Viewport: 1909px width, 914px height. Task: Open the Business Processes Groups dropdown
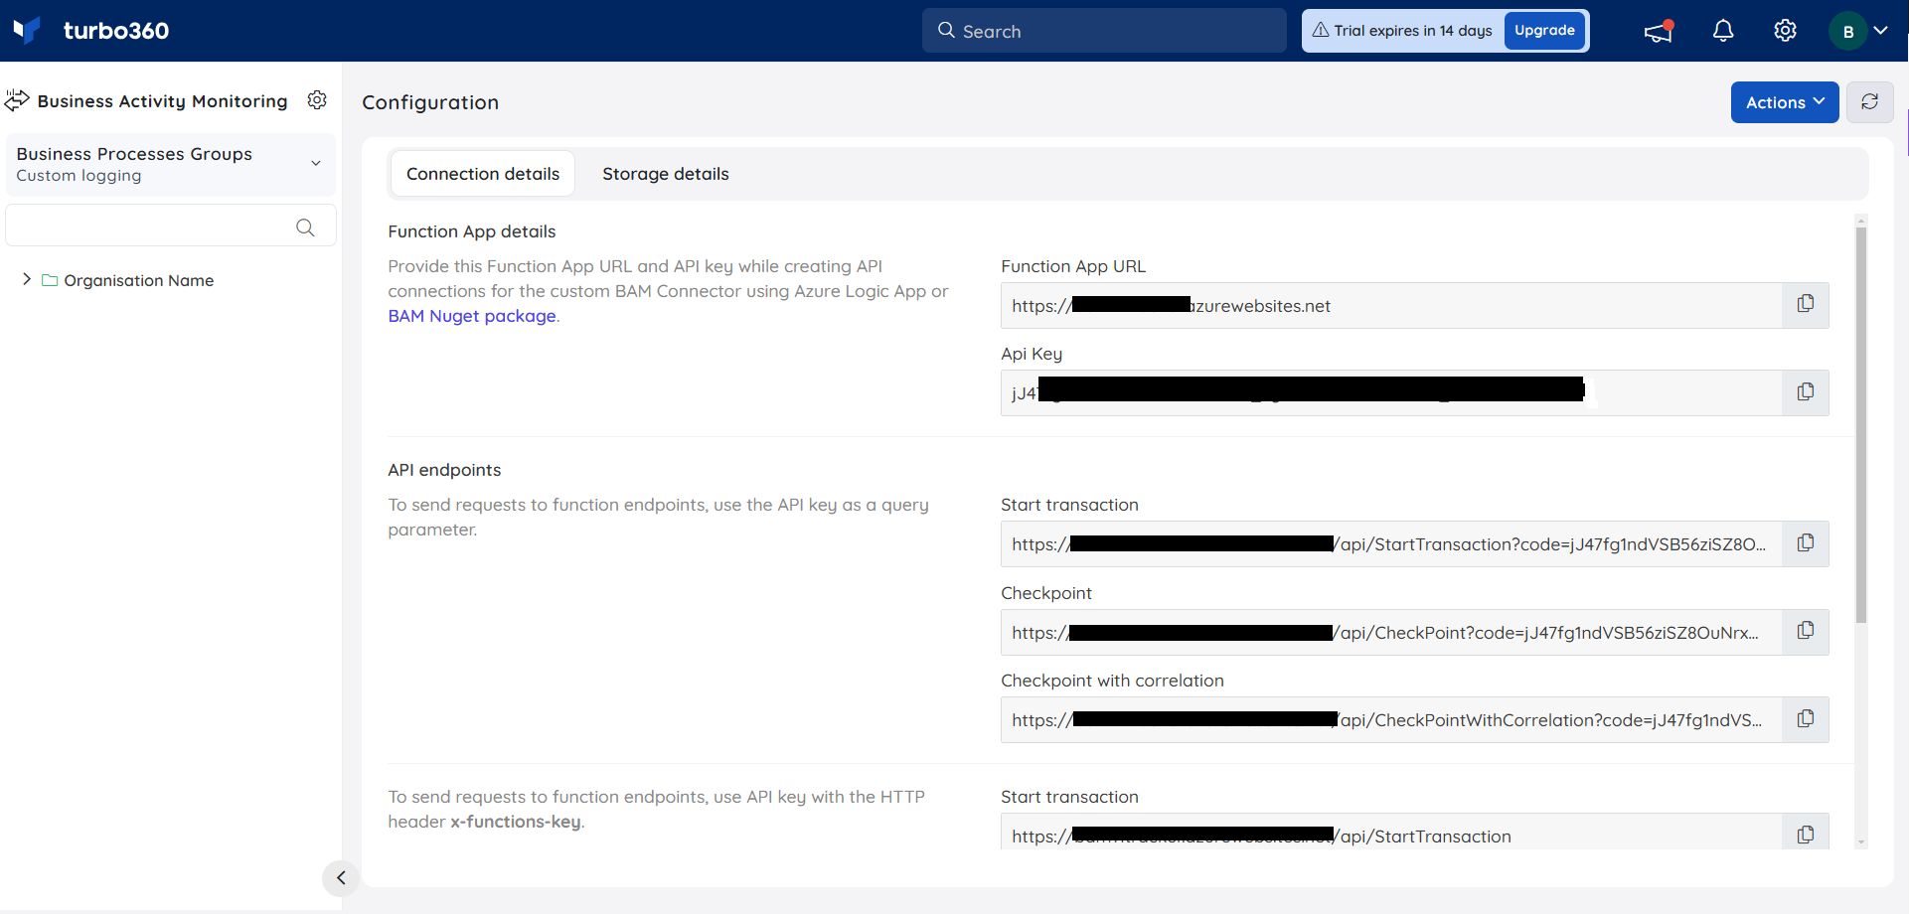pyautogui.click(x=171, y=164)
